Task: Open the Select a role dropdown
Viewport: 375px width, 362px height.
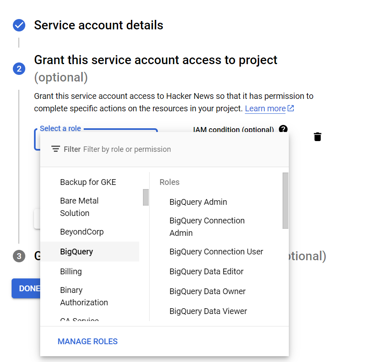Action: point(60,129)
